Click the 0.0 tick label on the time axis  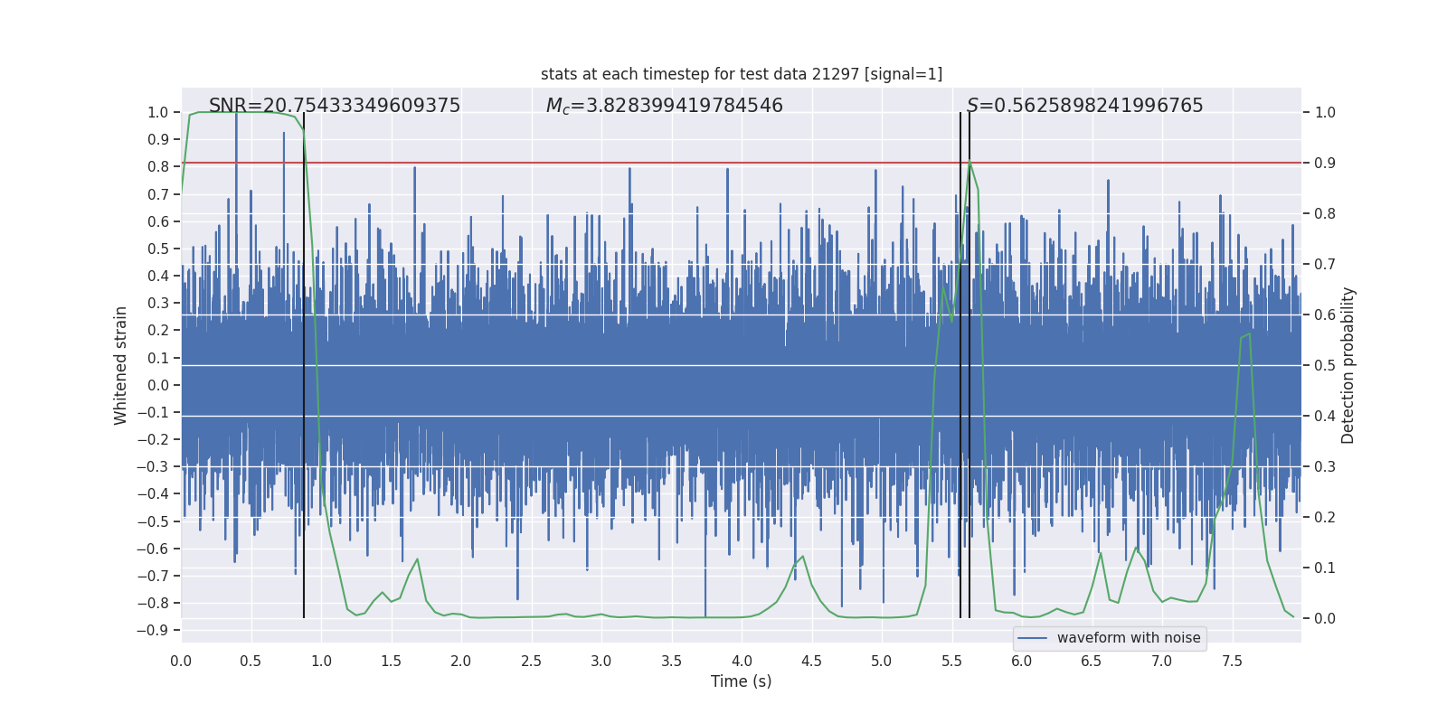tap(181, 661)
